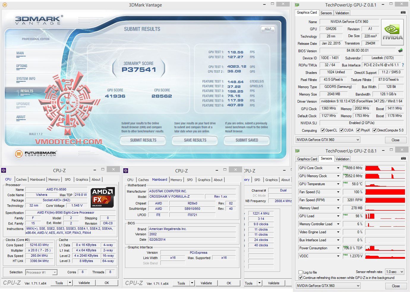The height and width of the screenshot is (292, 410).
Task: Open the Video Engine Load sensor dropdown
Action: (x=338, y=232)
